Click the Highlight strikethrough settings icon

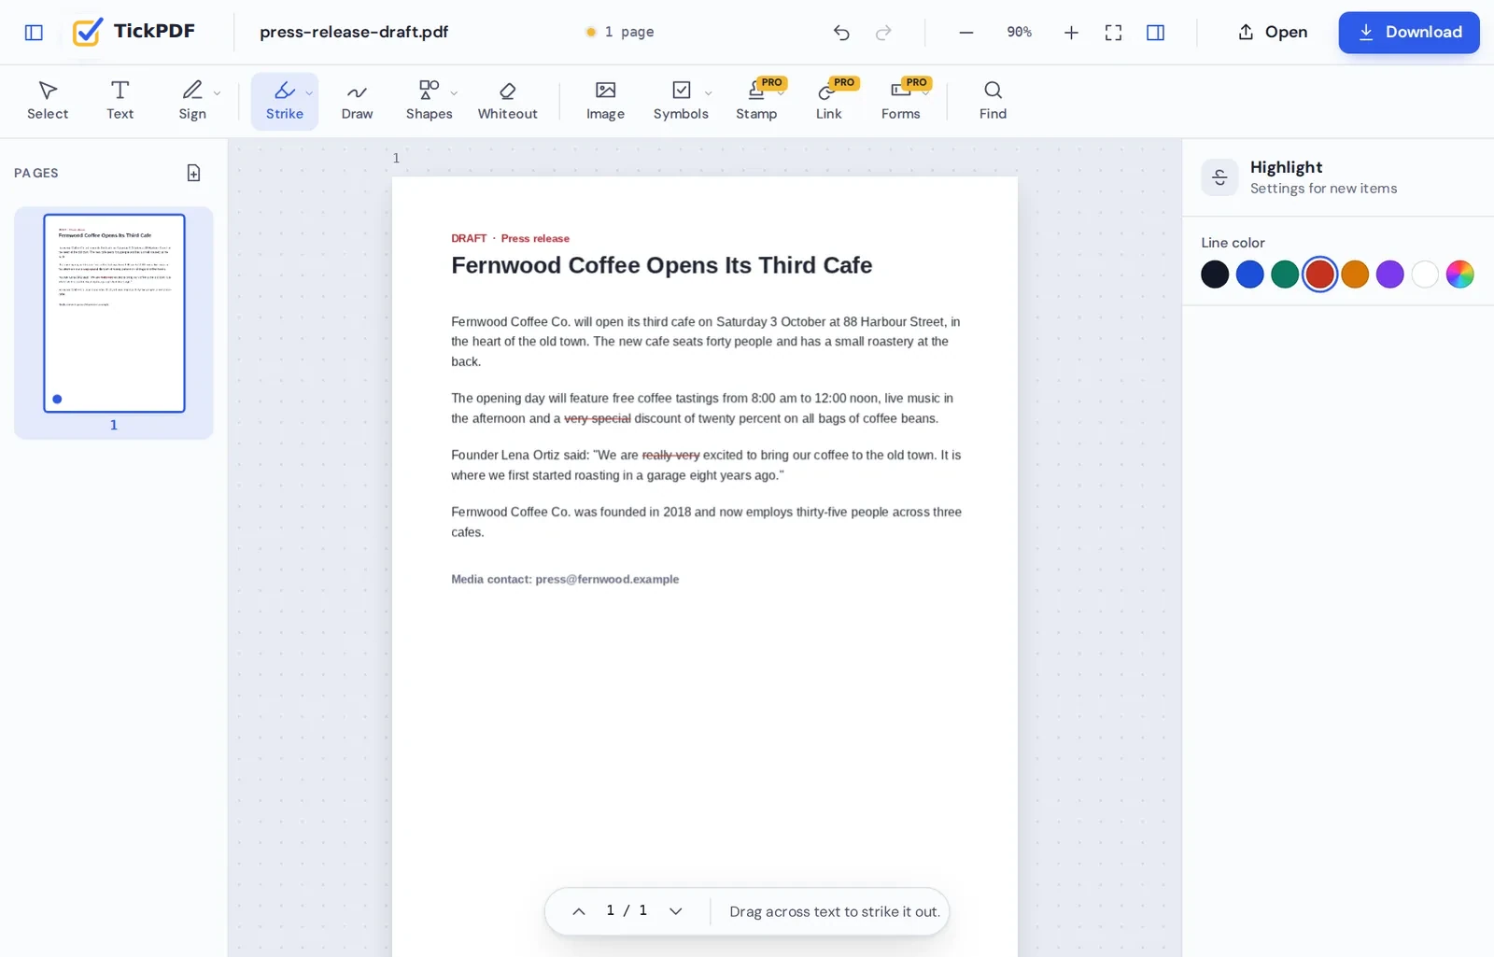click(x=1219, y=177)
